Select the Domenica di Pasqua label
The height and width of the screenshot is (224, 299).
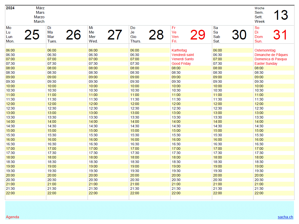click(x=270, y=59)
